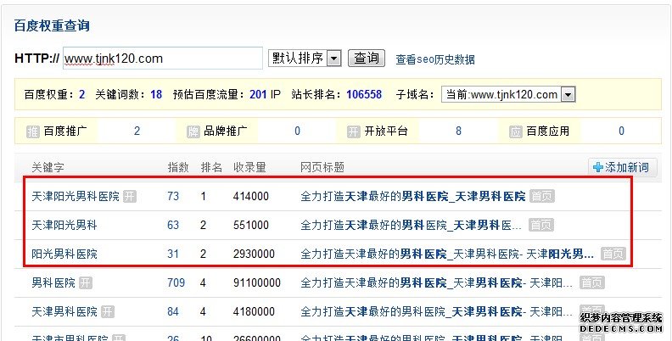Click the 排名 column header
The width and height of the screenshot is (672, 341).
[x=212, y=167]
